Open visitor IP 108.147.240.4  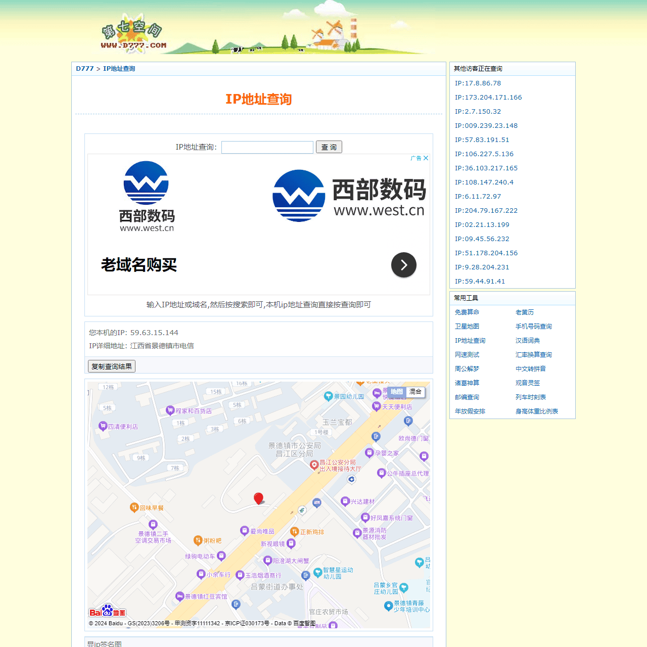pyautogui.click(x=484, y=182)
